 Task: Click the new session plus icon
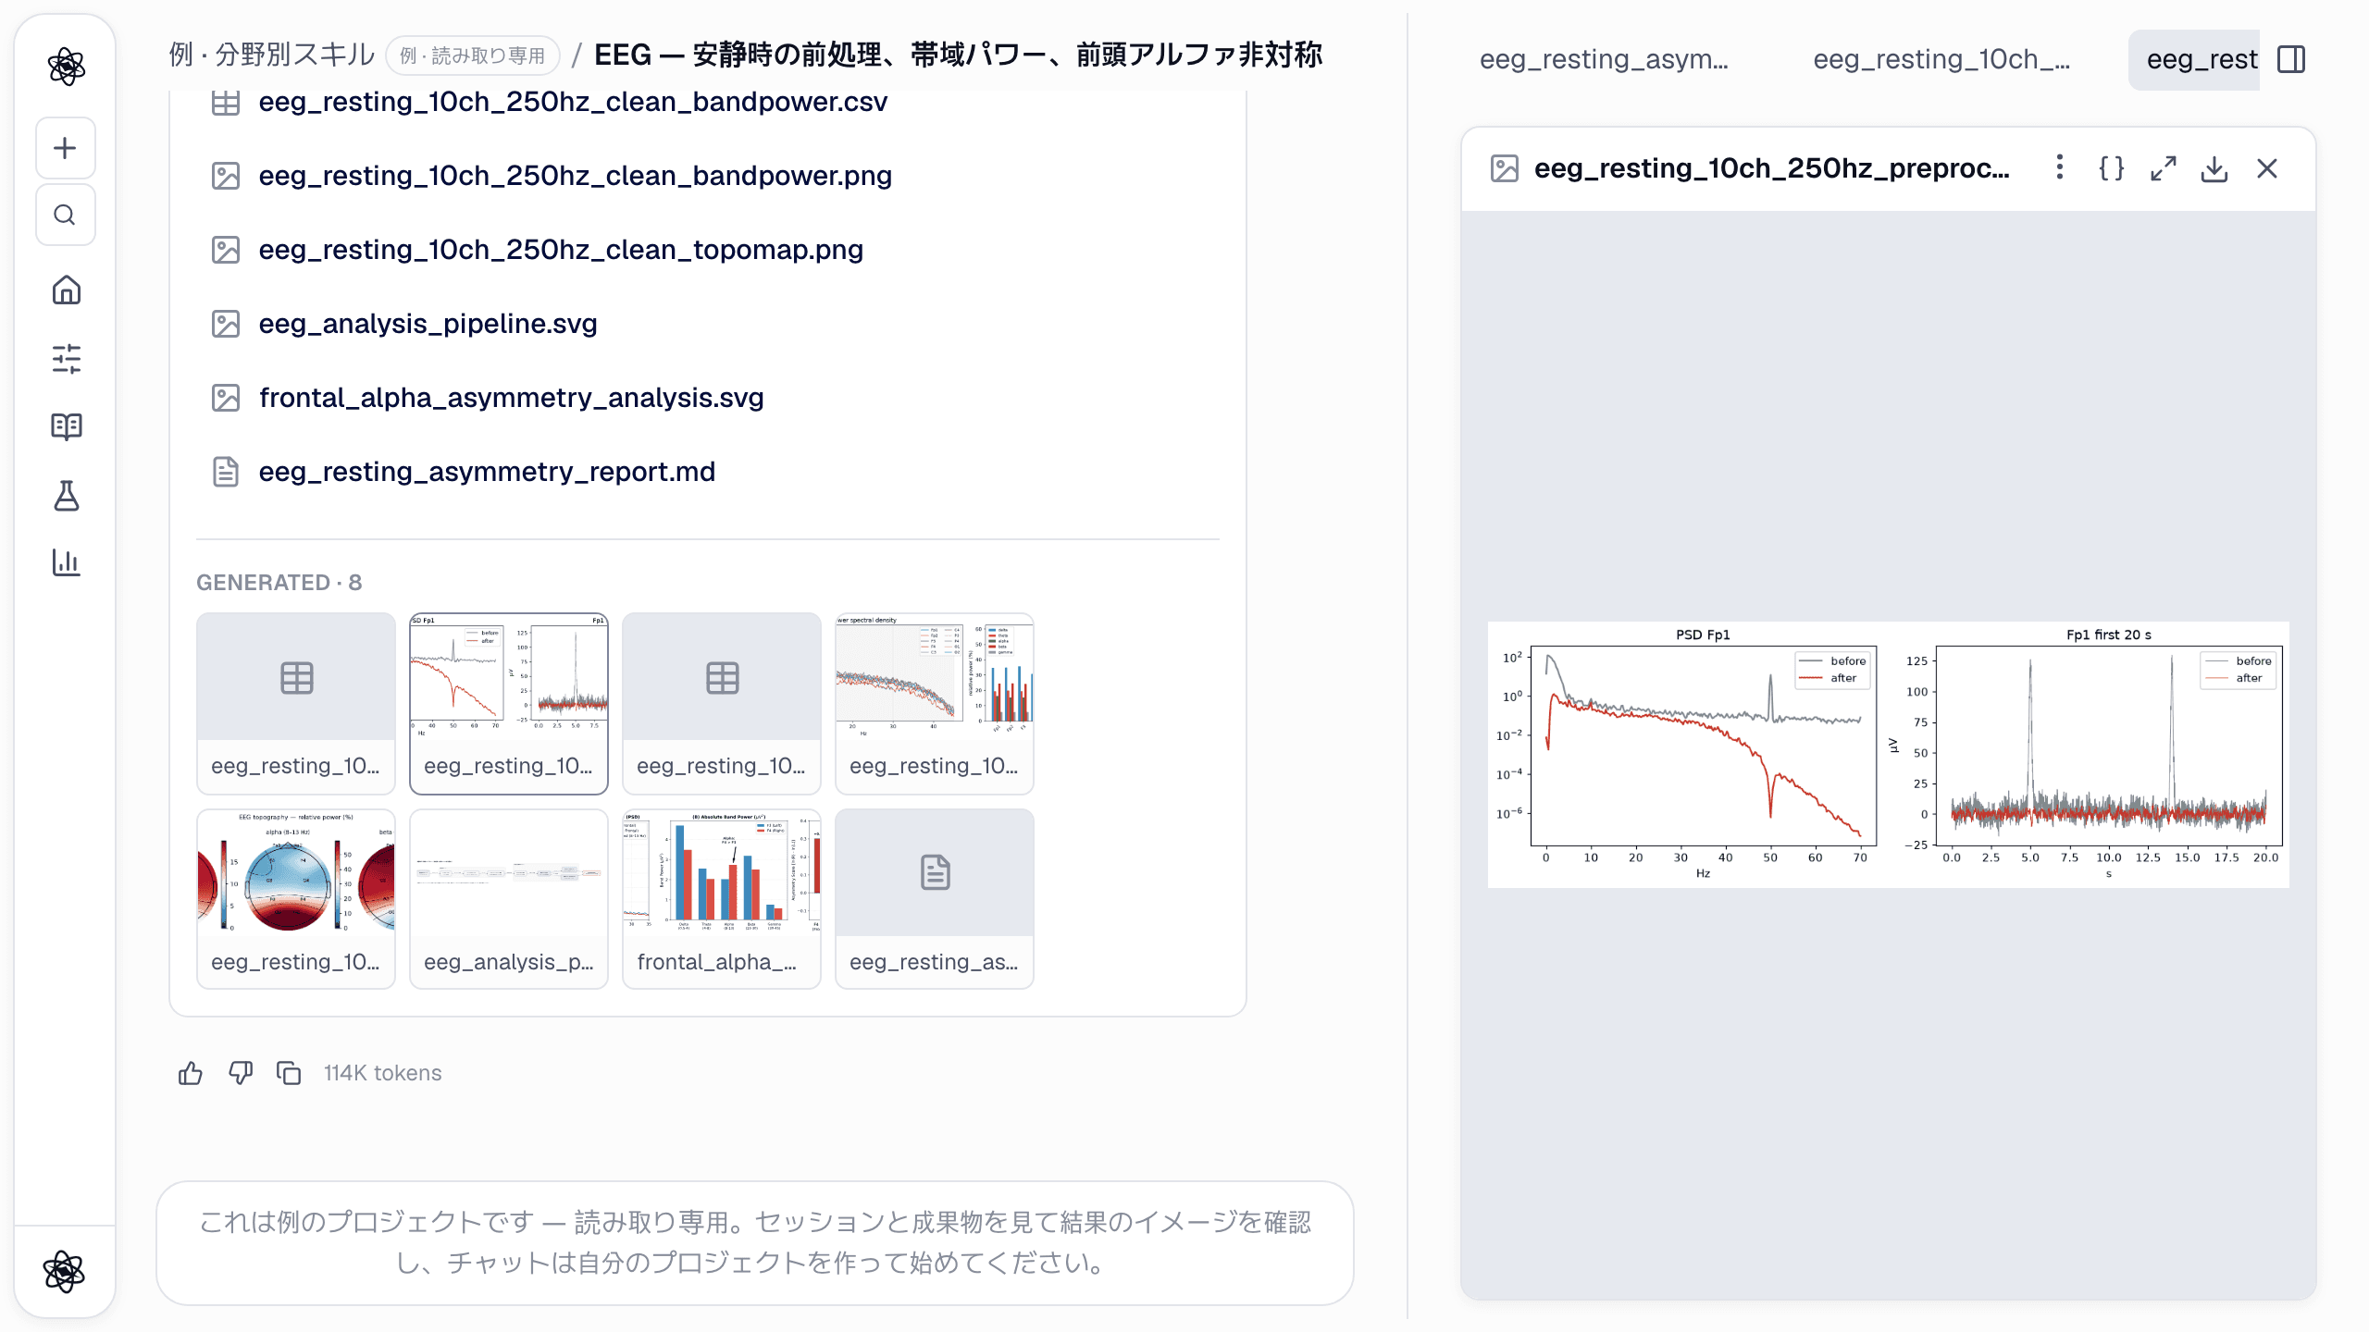tap(65, 148)
